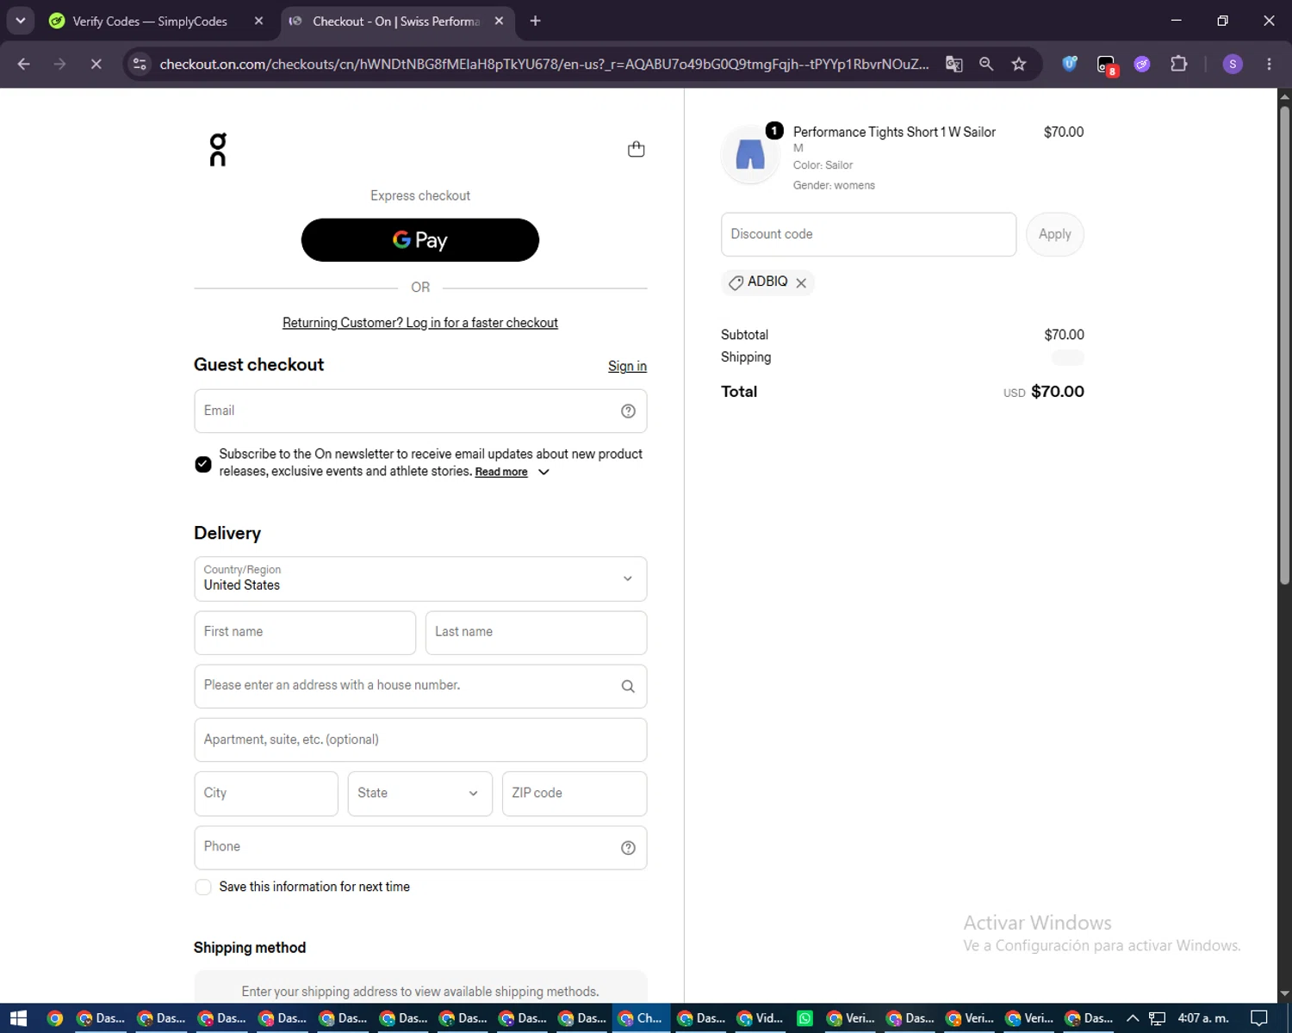
Task: Click the On brand logo
Action: coord(218,149)
